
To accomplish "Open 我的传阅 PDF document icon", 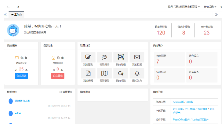I will coord(88,73).
